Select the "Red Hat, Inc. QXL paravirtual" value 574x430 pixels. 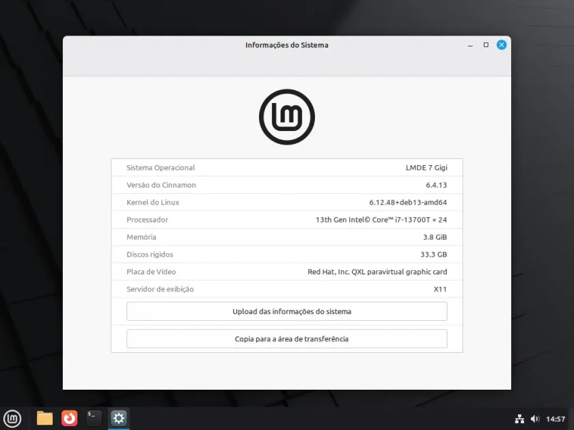pos(377,272)
